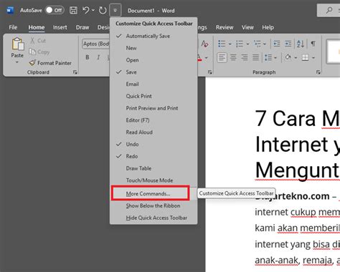Viewport: 340px width, 272px height.
Task: Apply Bold formatting
Action: (88, 57)
